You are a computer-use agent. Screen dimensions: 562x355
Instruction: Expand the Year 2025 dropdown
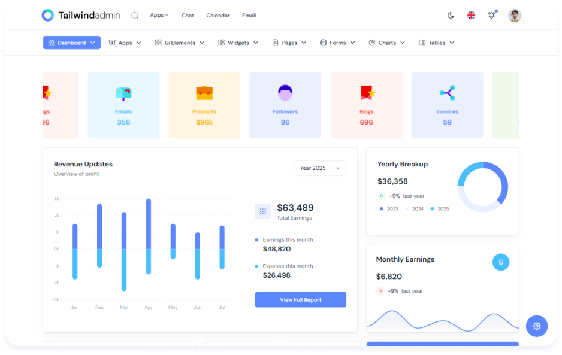tap(320, 168)
